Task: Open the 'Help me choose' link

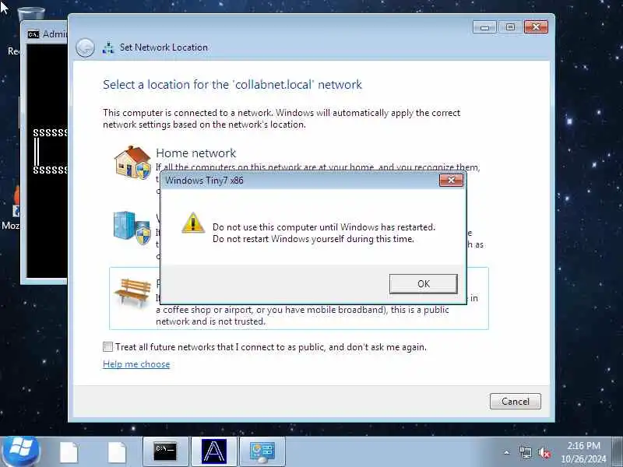Action: click(136, 364)
